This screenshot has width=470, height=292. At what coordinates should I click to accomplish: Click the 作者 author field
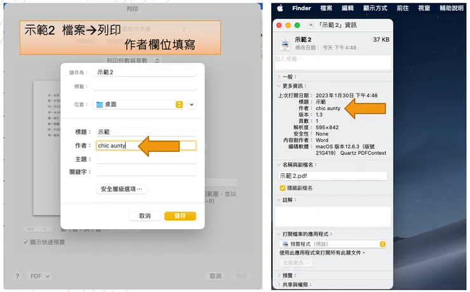(146, 145)
